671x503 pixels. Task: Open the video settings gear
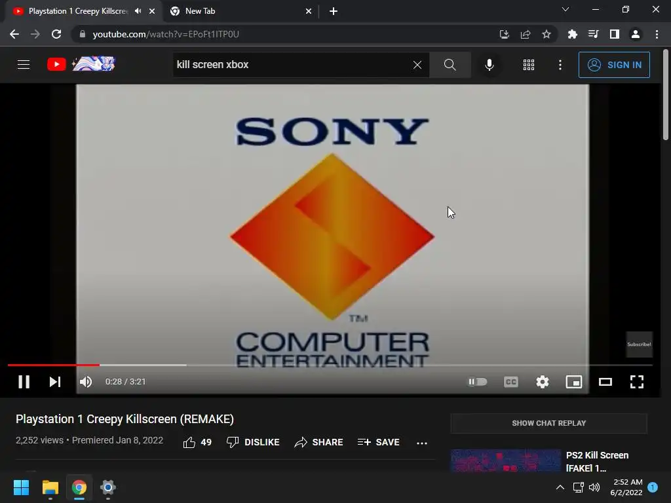coord(542,382)
